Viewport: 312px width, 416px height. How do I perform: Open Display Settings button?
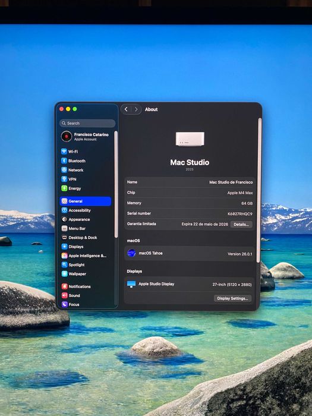click(233, 298)
